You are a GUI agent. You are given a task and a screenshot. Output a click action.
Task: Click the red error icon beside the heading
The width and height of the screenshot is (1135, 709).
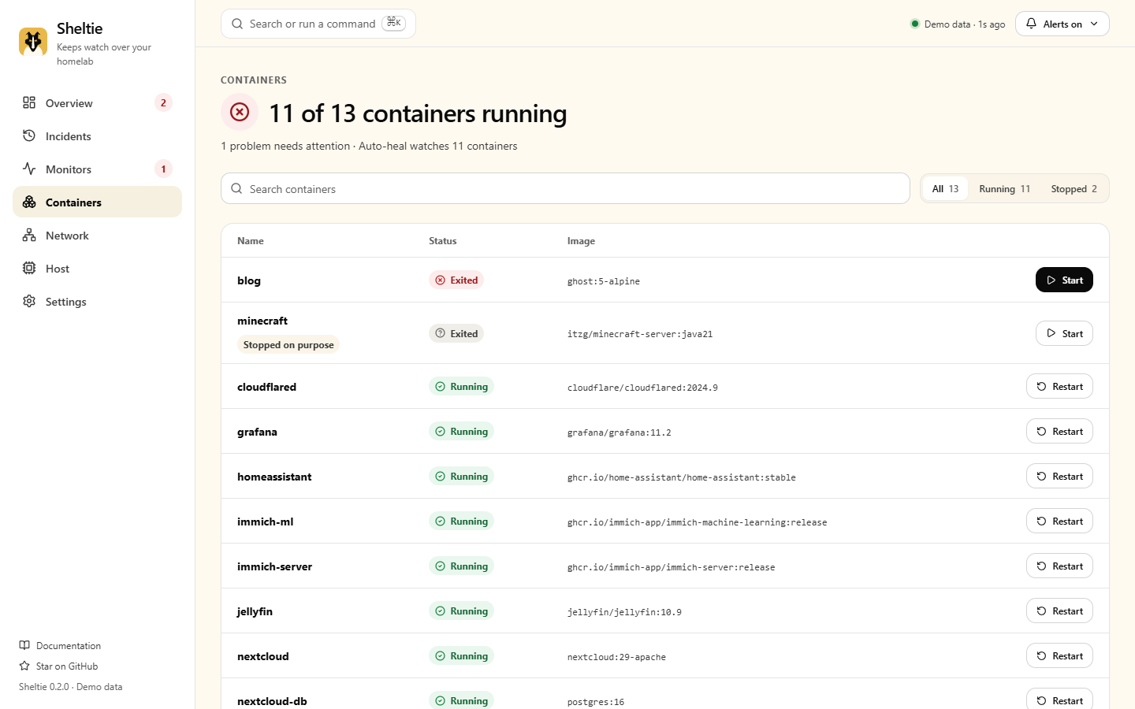coord(240,113)
